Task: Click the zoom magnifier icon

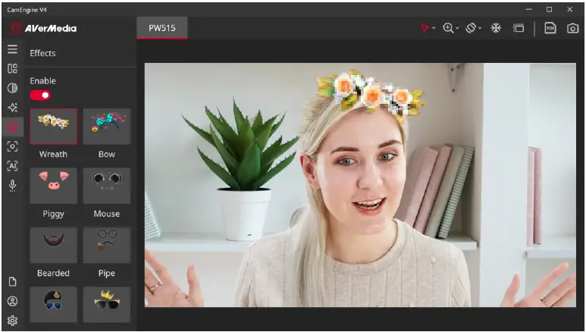Action: point(448,28)
